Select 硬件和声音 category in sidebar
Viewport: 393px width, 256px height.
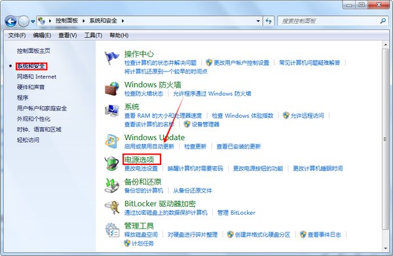(31, 87)
